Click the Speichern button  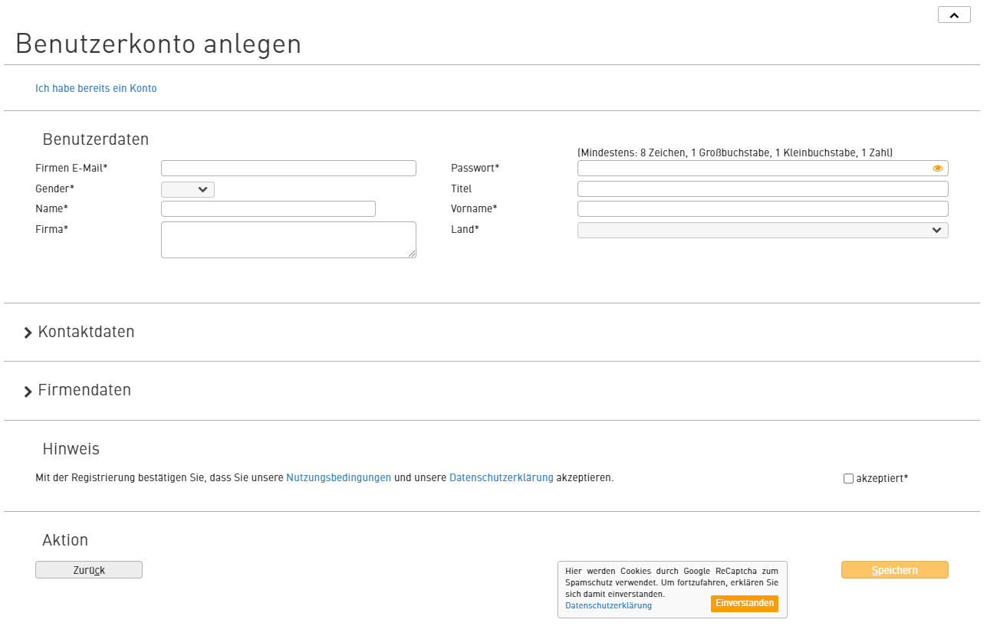coord(894,570)
